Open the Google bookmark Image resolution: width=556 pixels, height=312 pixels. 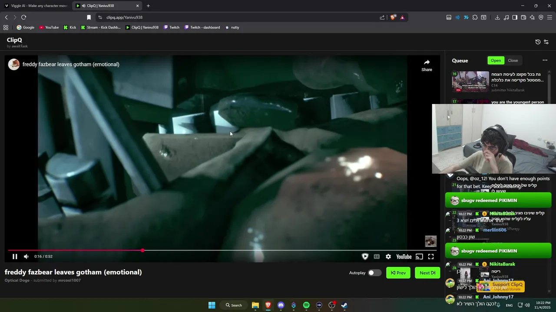click(x=25, y=27)
